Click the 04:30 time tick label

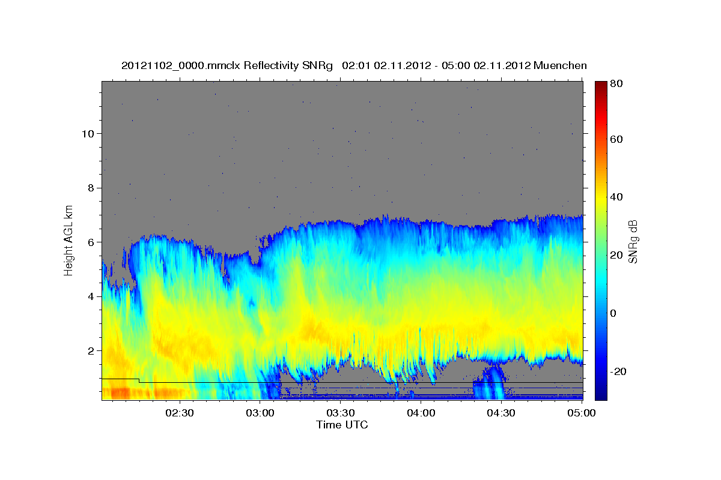tap(500, 413)
